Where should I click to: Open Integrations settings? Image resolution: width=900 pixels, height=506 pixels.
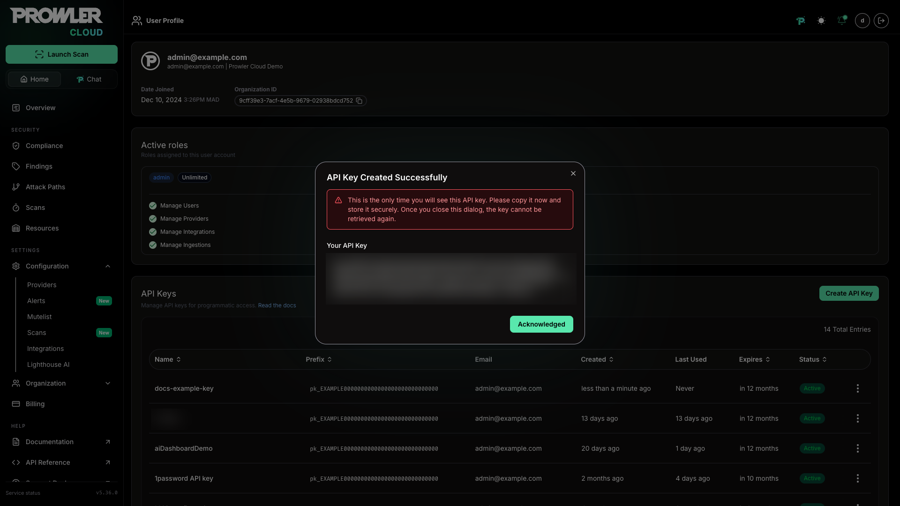(45, 349)
